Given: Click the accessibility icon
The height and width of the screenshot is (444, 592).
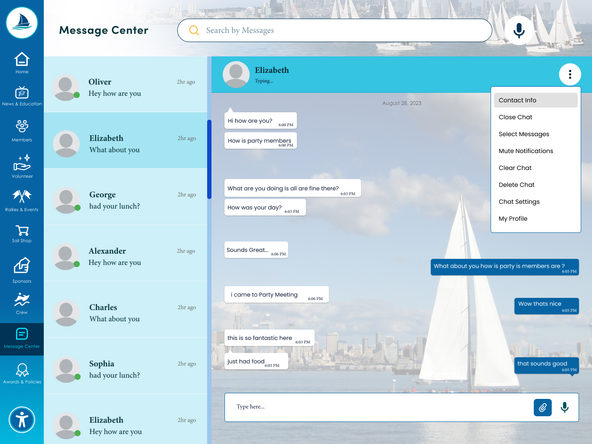Looking at the screenshot, I should (22, 420).
